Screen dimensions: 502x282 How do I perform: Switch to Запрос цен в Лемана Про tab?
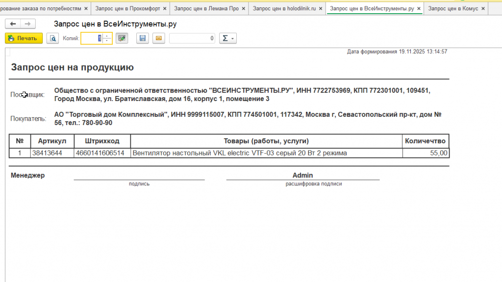tap(206, 9)
